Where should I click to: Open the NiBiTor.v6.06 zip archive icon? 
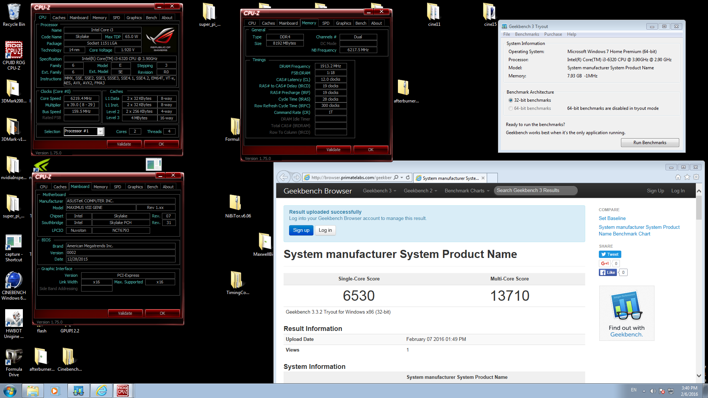click(x=238, y=206)
